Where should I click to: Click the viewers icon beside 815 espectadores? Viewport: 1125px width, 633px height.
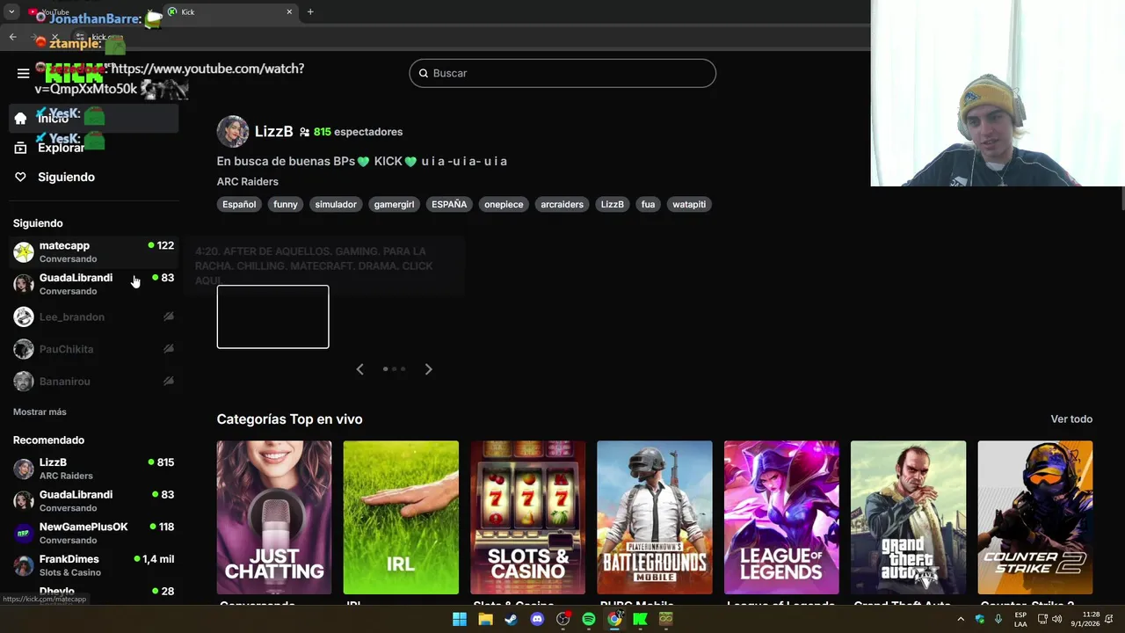[x=304, y=132]
